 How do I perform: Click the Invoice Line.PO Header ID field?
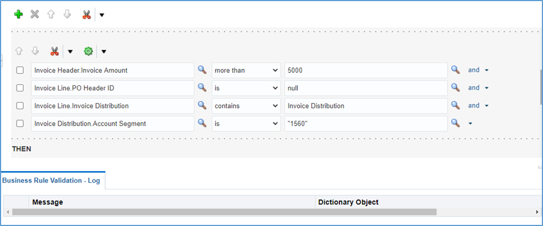point(113,88)
